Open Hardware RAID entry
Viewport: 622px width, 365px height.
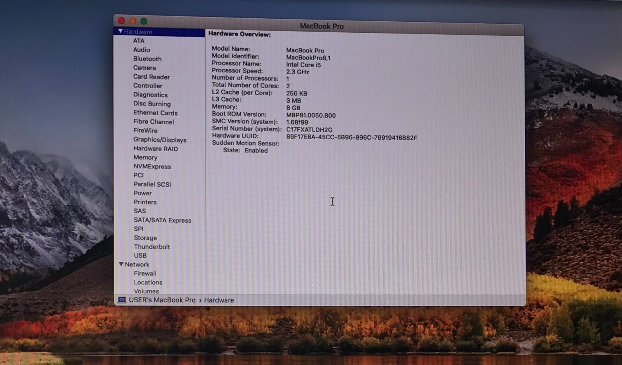[155, 148]
